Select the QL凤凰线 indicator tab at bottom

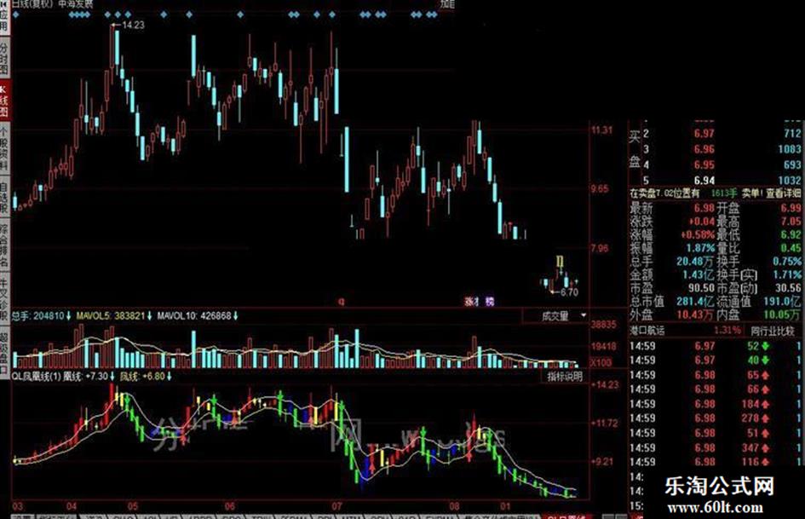click(566, 516)
